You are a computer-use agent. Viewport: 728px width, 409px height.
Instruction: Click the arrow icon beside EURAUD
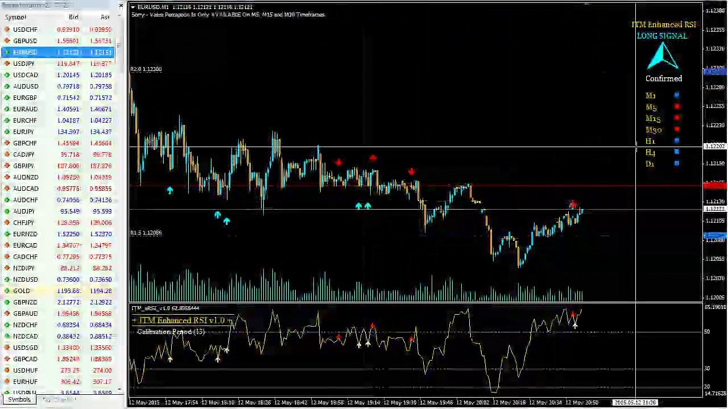pos(7,109)
